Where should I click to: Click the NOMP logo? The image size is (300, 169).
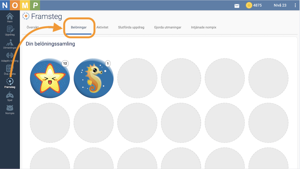point(20,5)
